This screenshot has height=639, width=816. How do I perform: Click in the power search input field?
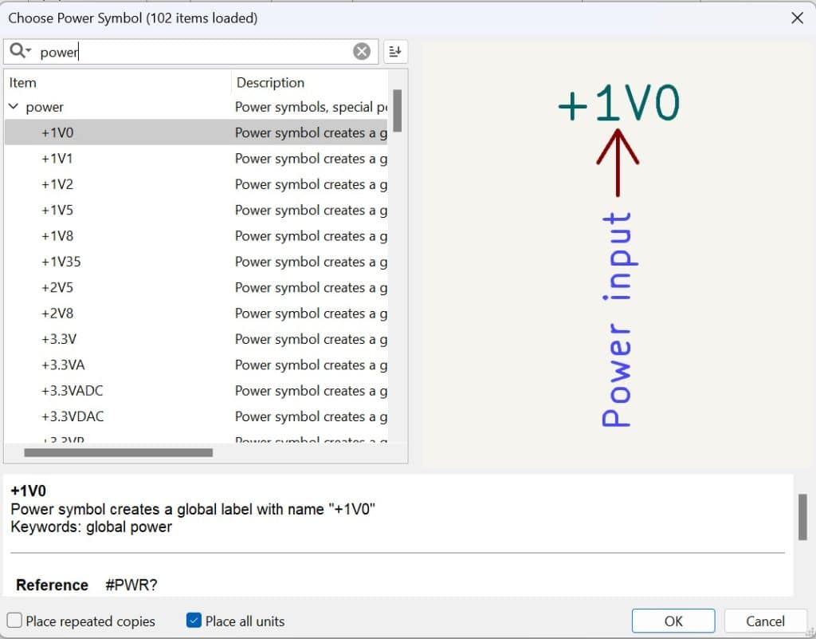click(x=193, y=52)
